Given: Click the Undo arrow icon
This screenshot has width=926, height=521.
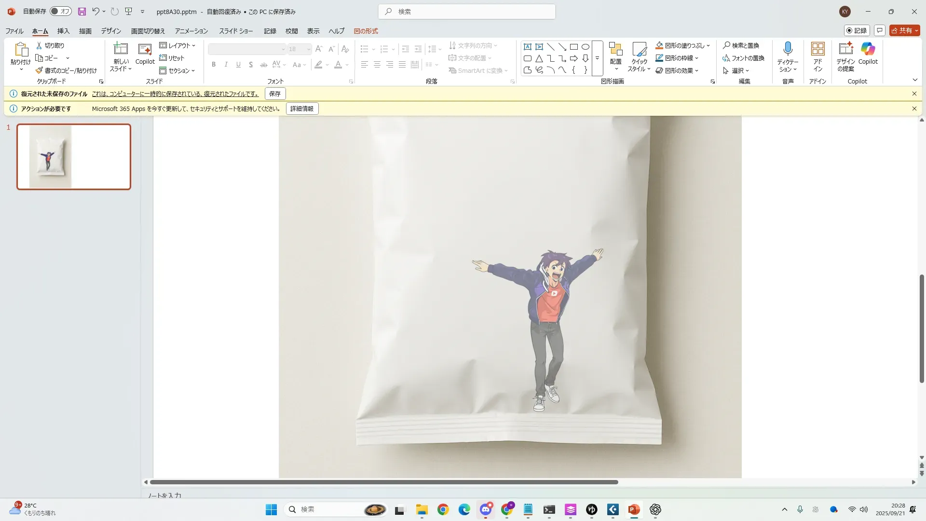Looking at the screenshot, I should [95, 12].
